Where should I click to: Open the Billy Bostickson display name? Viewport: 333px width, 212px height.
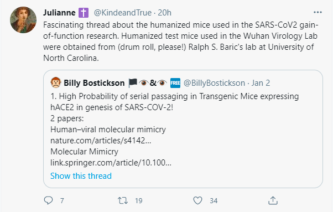tap(94, 83)
